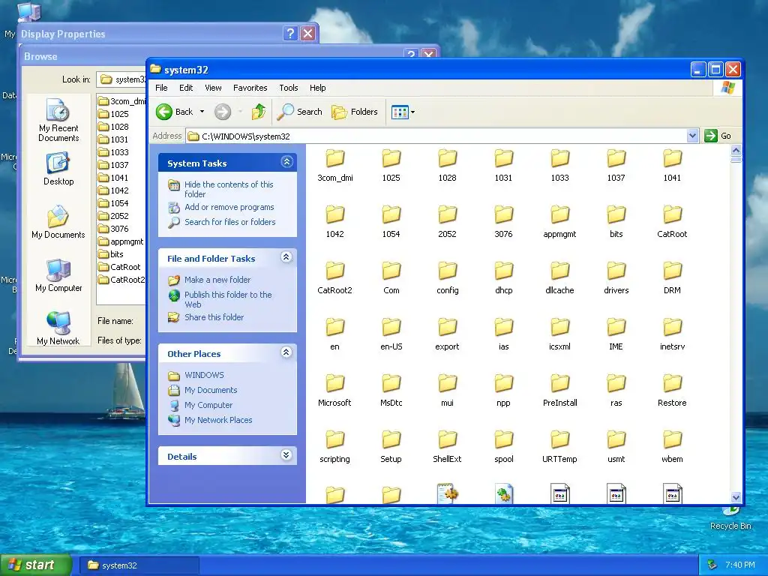Select the inetsrv folder icon
The height and width of the screenshot is (576, 768).
(x=673, y=327)
